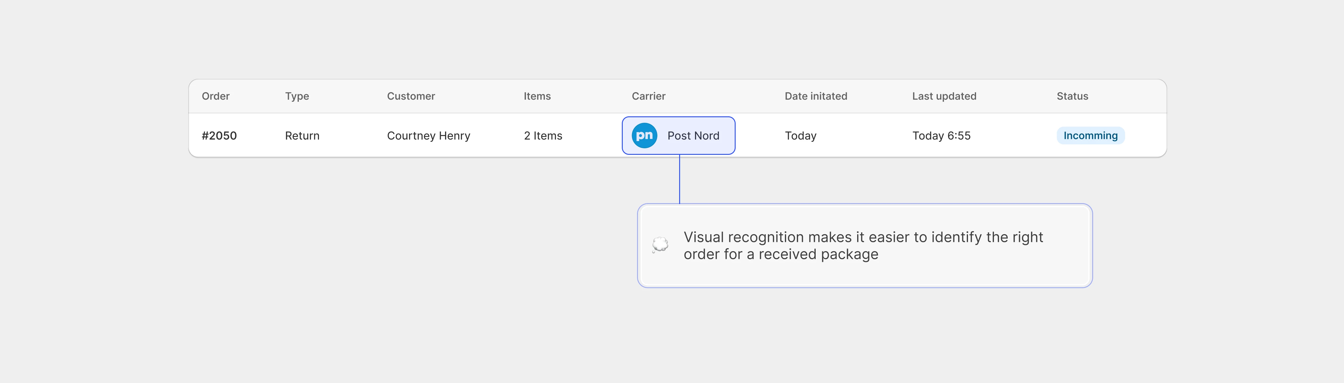1344x383 pixels.
Task: Sort by the Order column header
Action: 215,96
